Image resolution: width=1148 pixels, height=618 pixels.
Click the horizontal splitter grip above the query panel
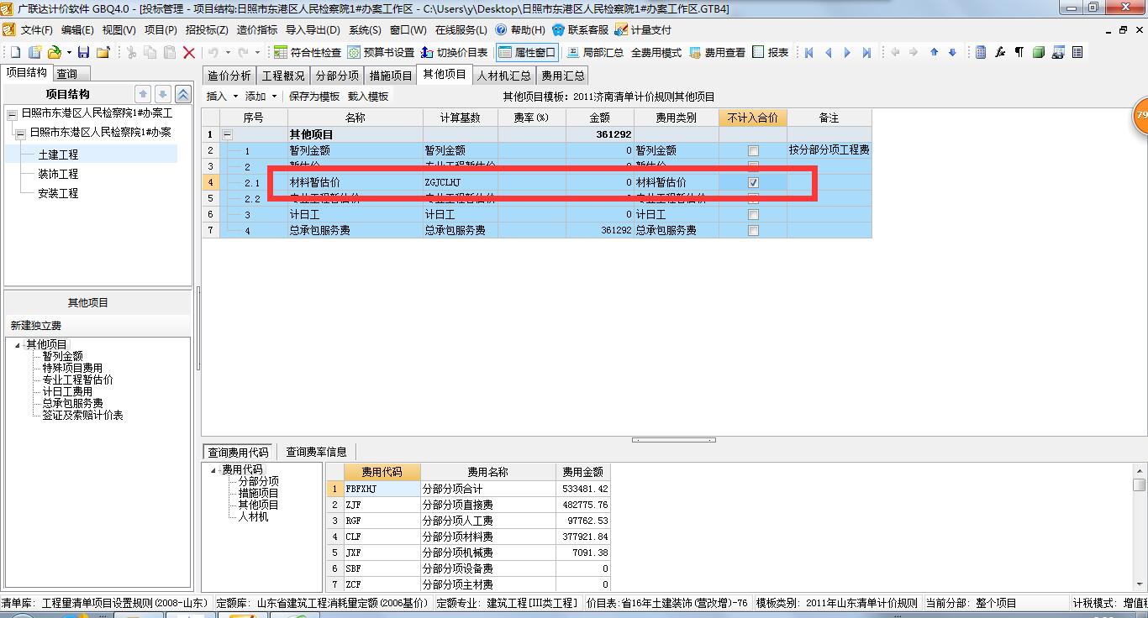point(674,439)
